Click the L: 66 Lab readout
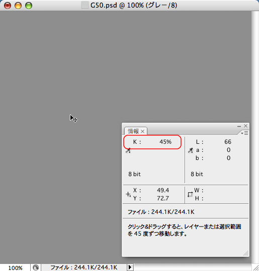The image size is (259, 271). point(214,142)
